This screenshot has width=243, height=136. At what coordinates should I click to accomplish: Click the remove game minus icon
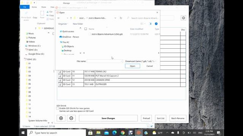click(x=71, y=118)
